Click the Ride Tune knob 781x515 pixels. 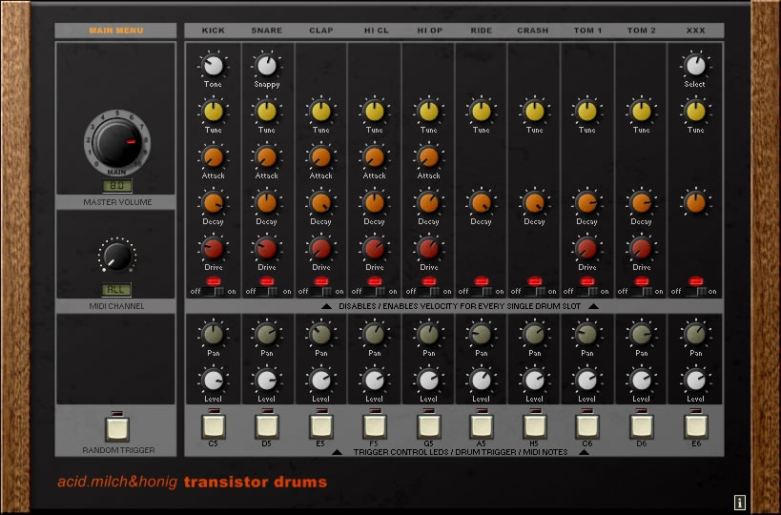coord(482,111)
